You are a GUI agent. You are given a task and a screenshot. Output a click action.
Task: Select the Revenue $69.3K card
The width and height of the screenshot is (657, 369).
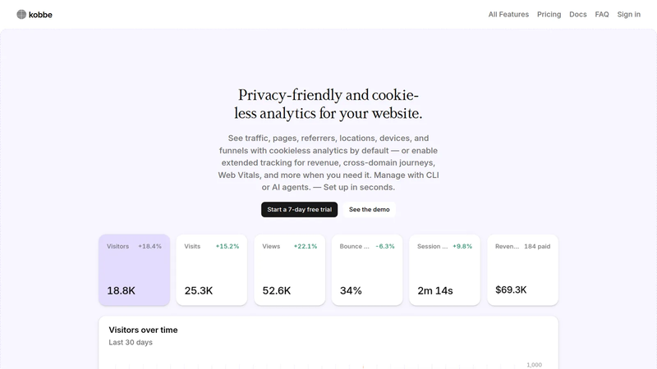tap(522, 270)
